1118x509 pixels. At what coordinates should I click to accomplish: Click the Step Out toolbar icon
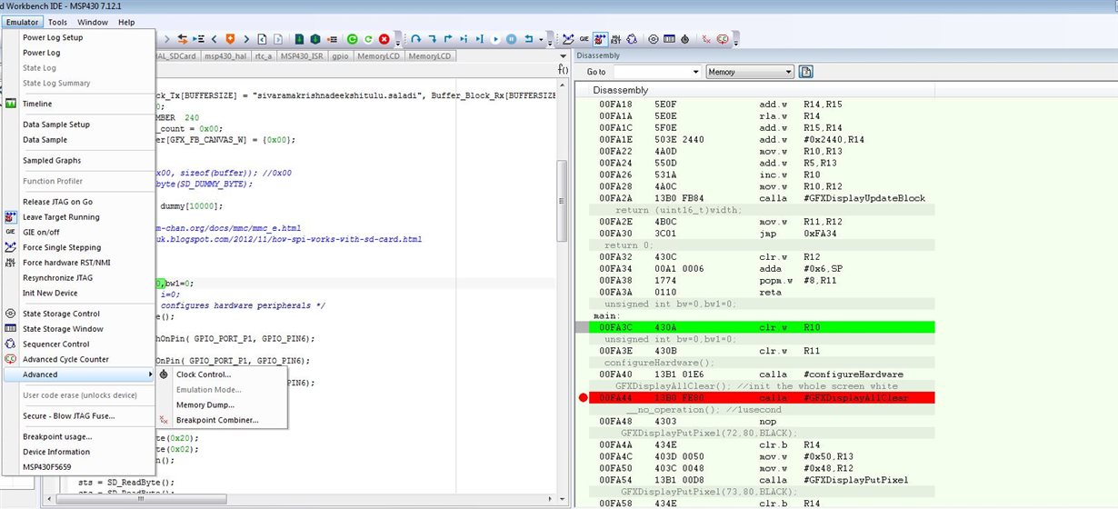tap(448, 39)
